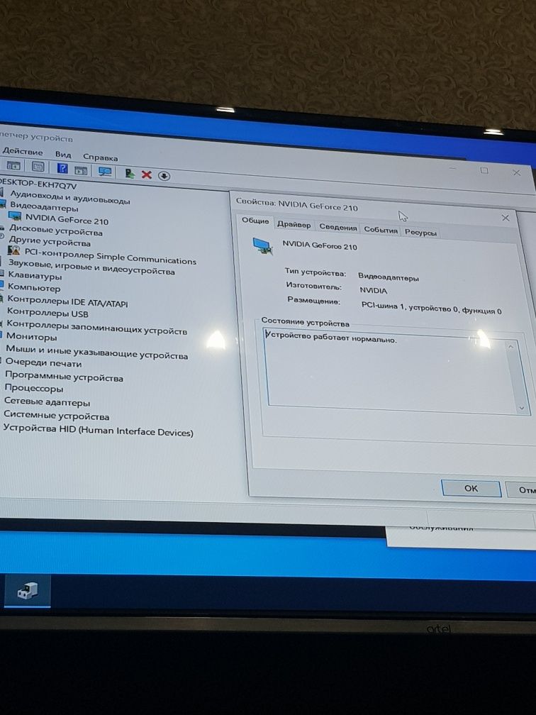536x715 pixels.
Task: Select "Процессоры" category
Action: [x=34, y=389]
